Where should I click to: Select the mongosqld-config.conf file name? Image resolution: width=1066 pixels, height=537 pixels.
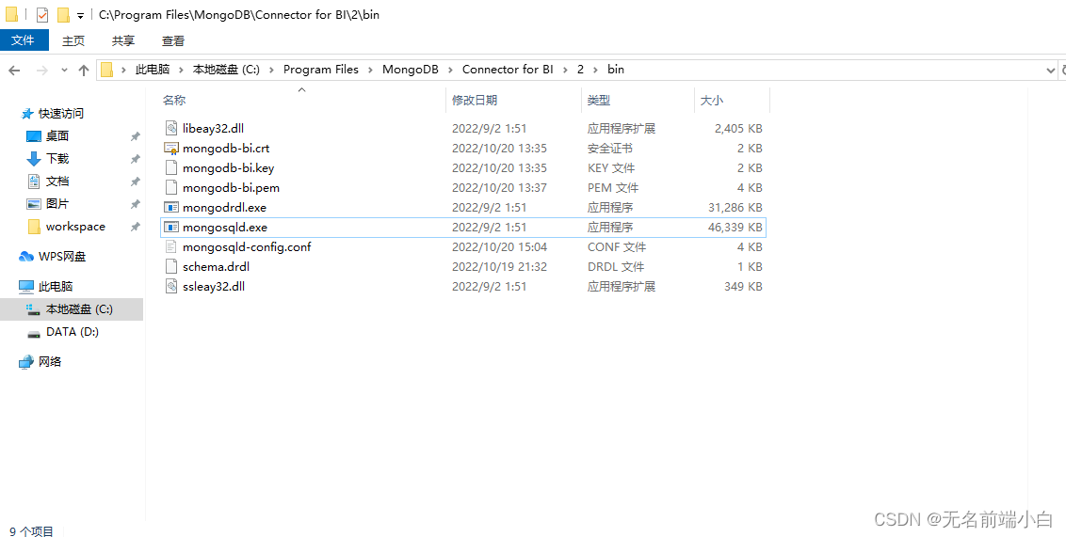(247, 246)
